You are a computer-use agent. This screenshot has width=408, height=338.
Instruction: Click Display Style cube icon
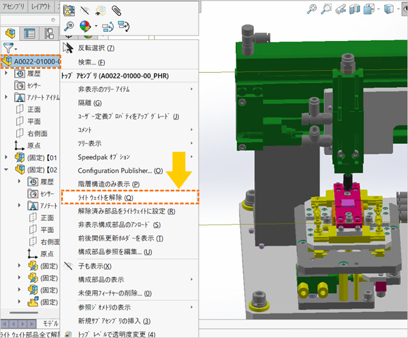(x=389, y=9)
